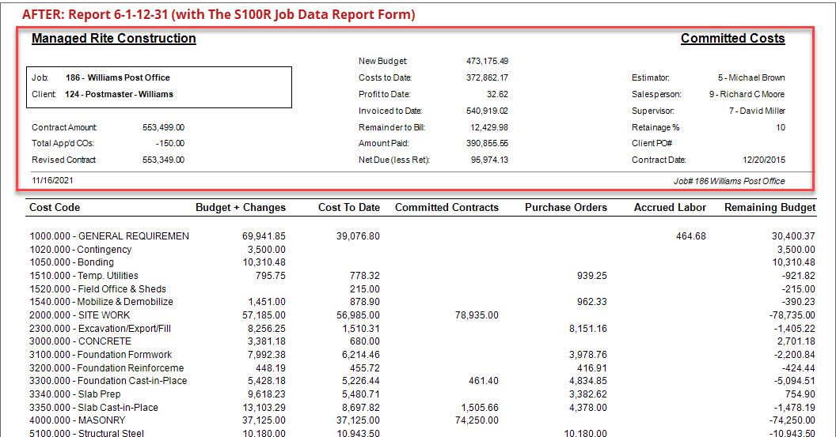
Task: Click Slab Cast-in-Place committed contract 1,505.66
Action: tap(480, 407)
